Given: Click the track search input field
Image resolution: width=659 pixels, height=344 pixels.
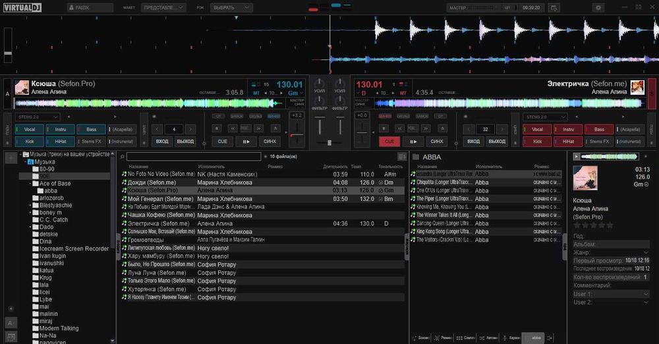Looking at the screenshot, I should (194, 157).
